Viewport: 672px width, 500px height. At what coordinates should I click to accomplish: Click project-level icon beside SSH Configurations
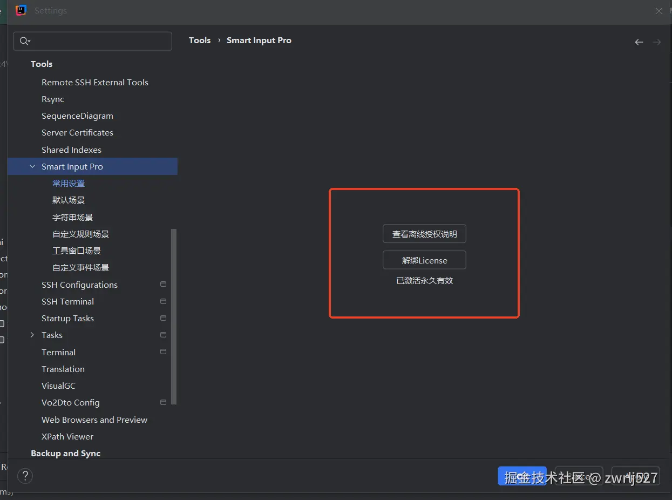click(164, 284)
